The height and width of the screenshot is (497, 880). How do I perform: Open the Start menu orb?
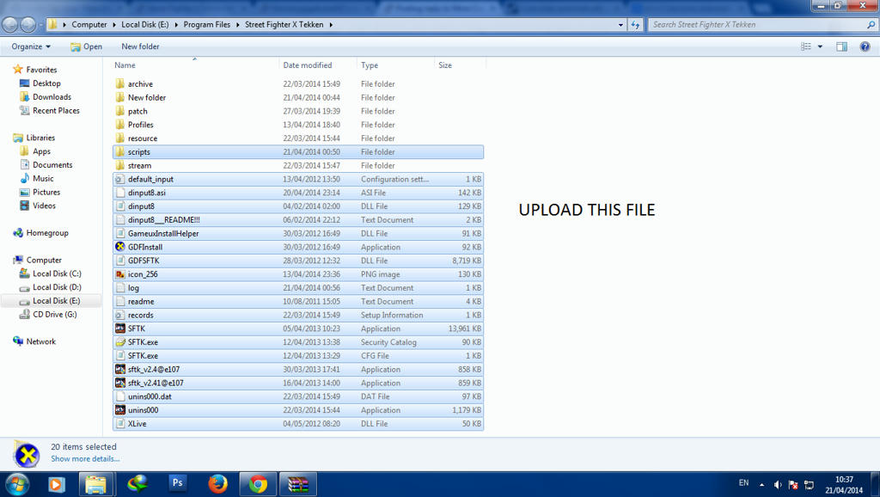pos(17,484)
